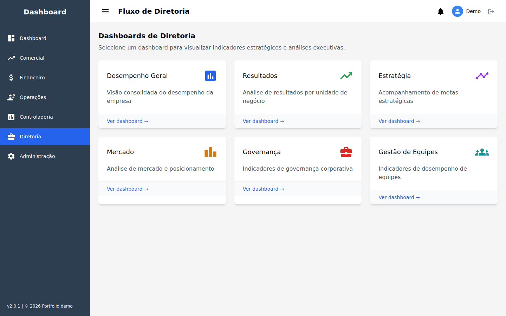Click the teal group icon on Gestão de Equipes
This screenshot has height=316, width=506.
tap(482, 152)
